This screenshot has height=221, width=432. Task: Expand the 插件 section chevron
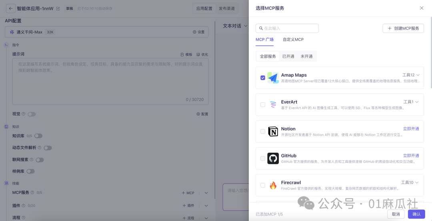click(206, 205)
